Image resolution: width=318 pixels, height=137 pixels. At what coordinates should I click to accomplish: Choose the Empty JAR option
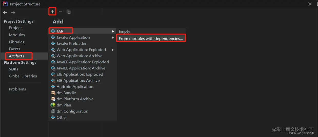click(124, 31)
